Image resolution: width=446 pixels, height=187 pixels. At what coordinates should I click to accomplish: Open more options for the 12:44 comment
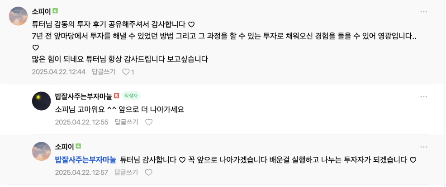(x=423, y=12)
